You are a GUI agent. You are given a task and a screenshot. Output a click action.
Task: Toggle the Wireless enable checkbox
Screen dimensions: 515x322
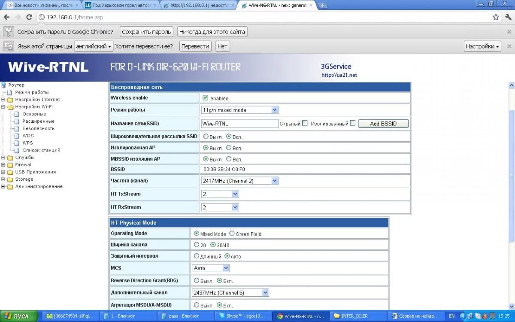[205, 98]
